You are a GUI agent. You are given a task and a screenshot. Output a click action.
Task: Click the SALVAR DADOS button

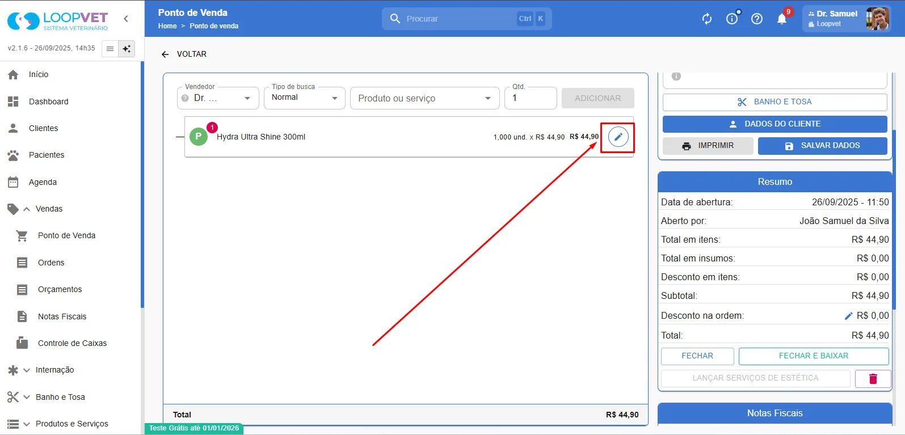point(822,146)
